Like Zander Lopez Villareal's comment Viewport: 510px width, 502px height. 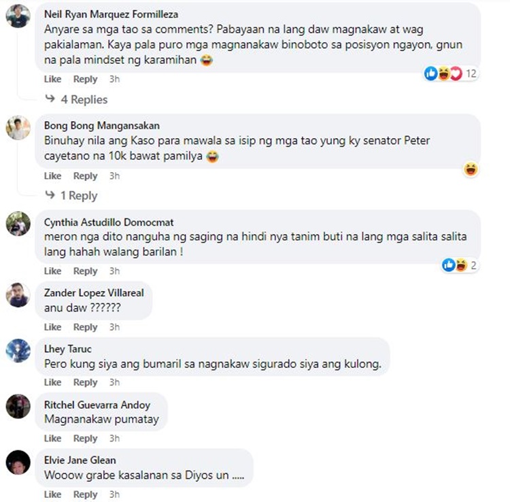(52, 327)
